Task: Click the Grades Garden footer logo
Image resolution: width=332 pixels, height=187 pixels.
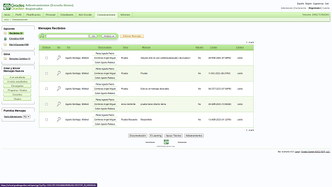Action: click(x=166, y=142)
